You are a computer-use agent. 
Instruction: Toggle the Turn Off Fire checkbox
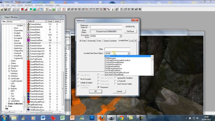(79, 75)
